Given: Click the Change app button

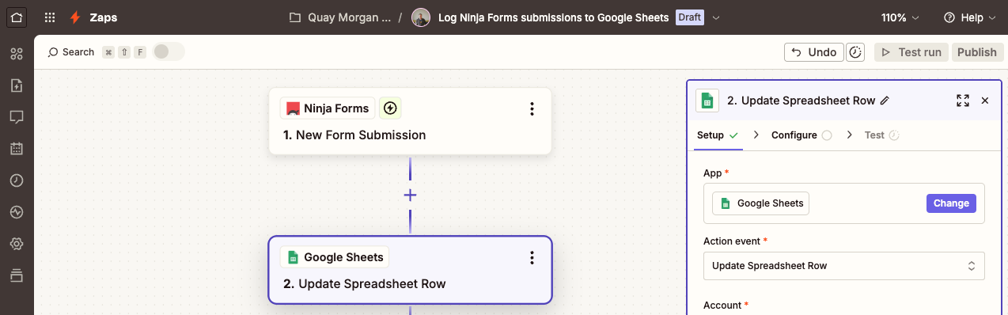Looking at the screenshot, I should tap(951, 203).
